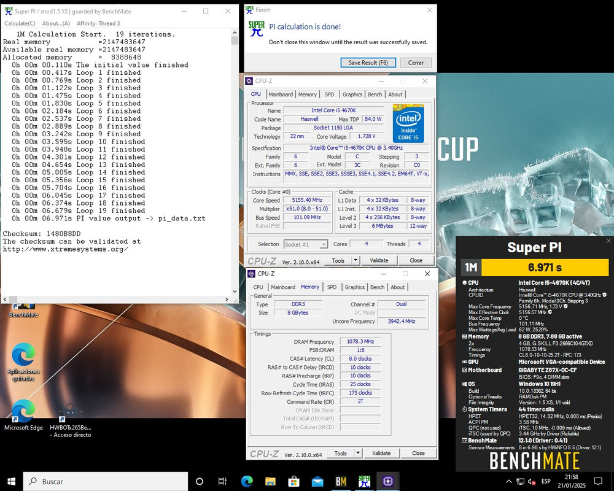Open the notification center icon

598,481
